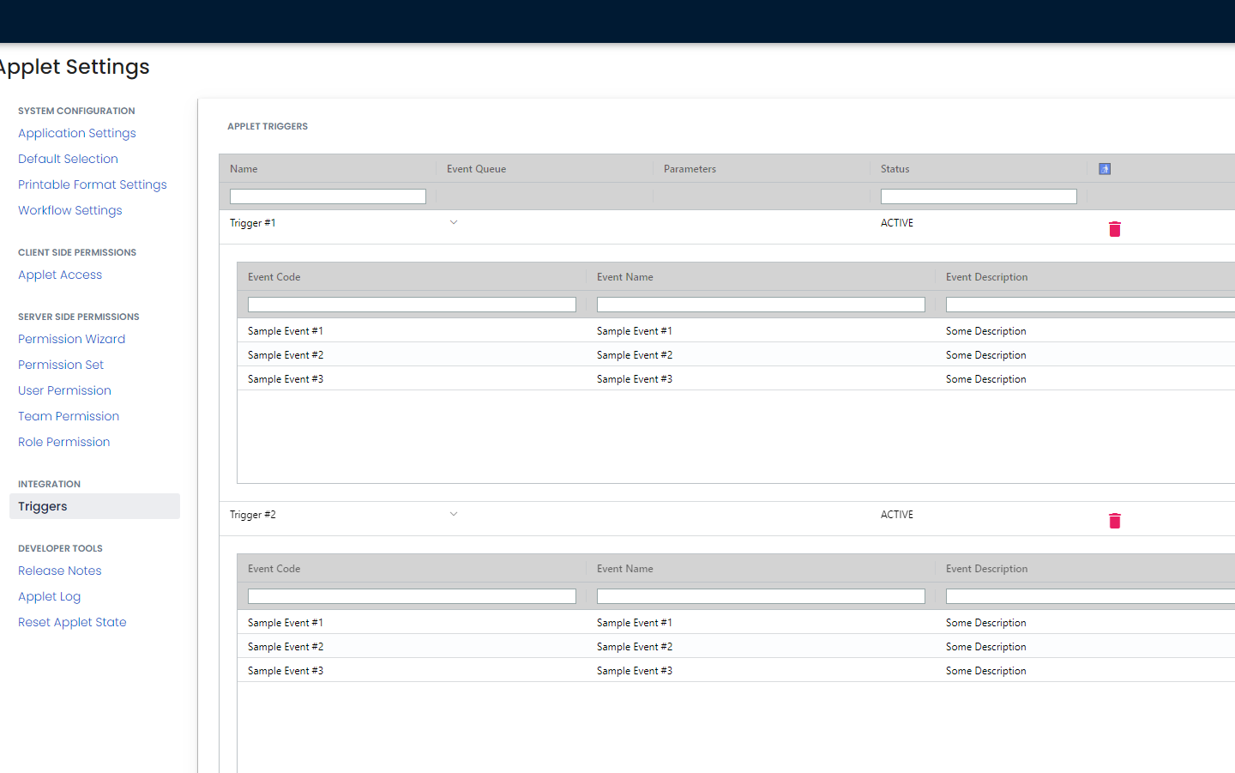Select Sample Event #3 event code under Trigger #1
The image size is (1235, 773).
286,379
